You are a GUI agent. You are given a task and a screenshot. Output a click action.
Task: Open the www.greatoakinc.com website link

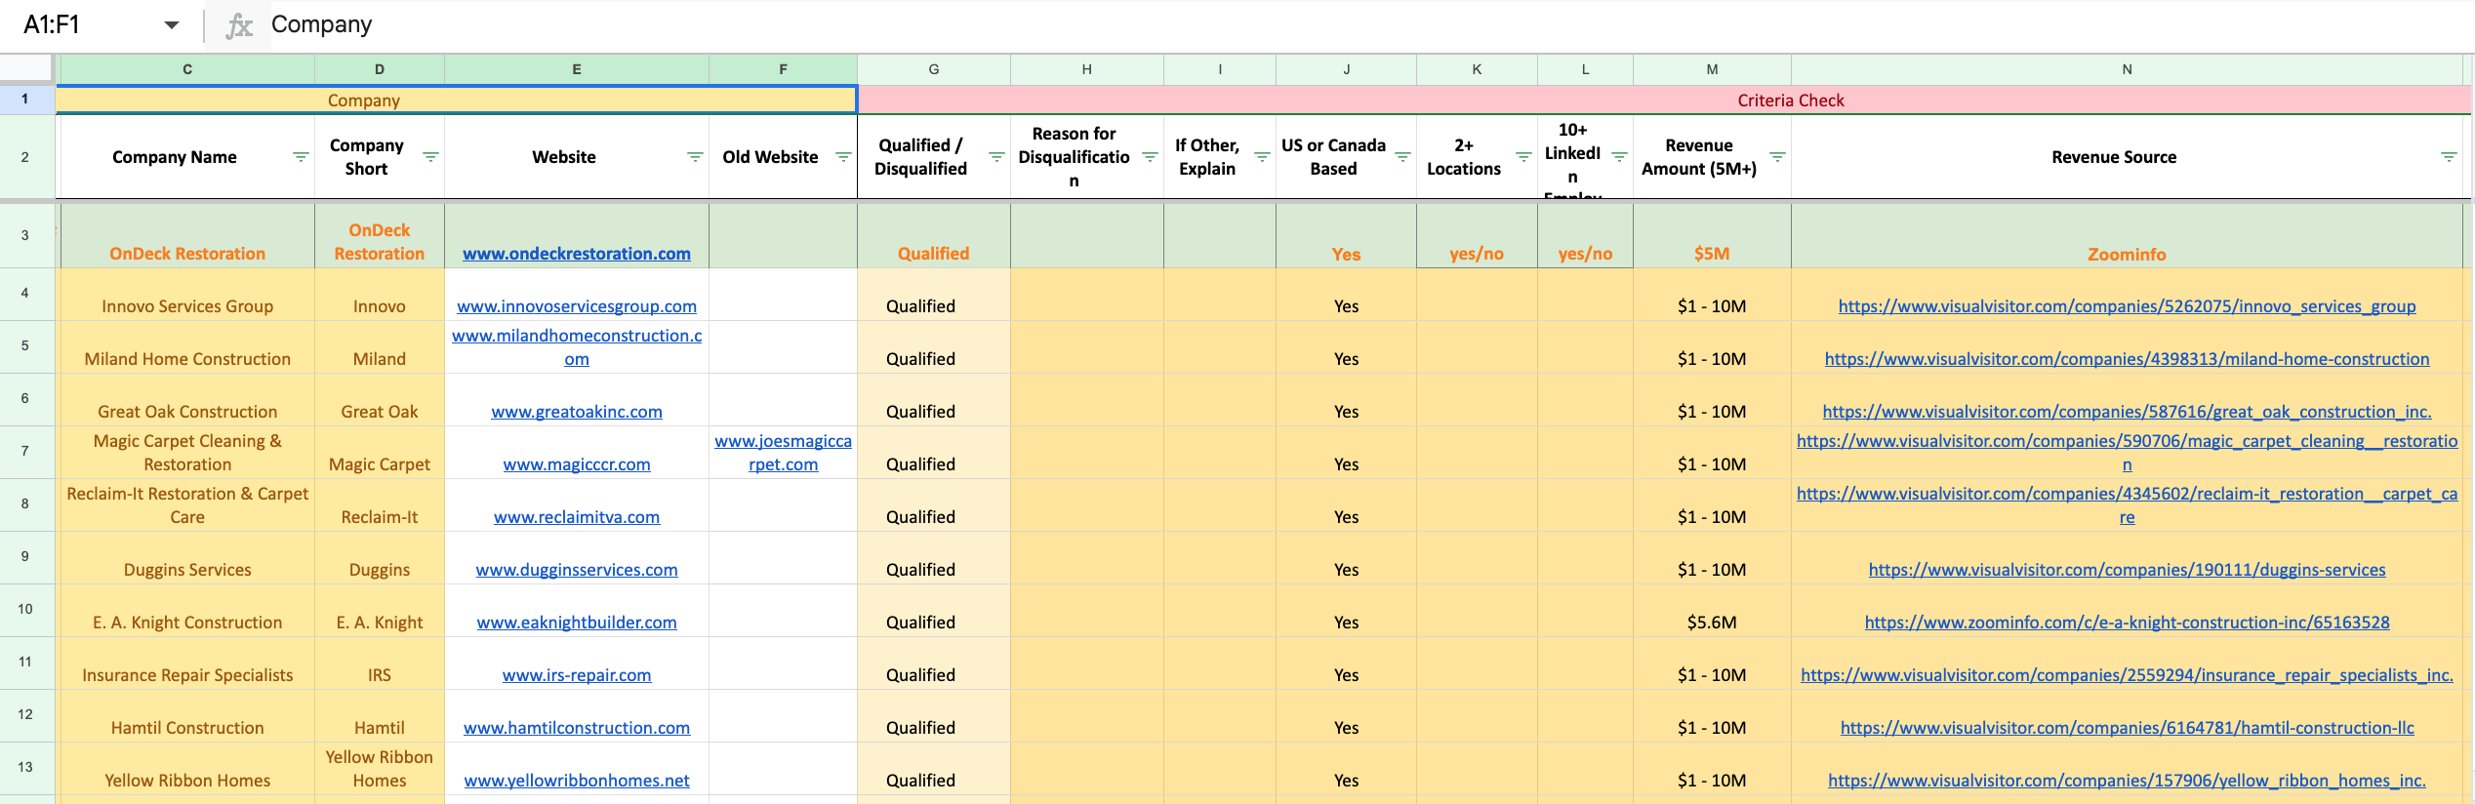576,412
